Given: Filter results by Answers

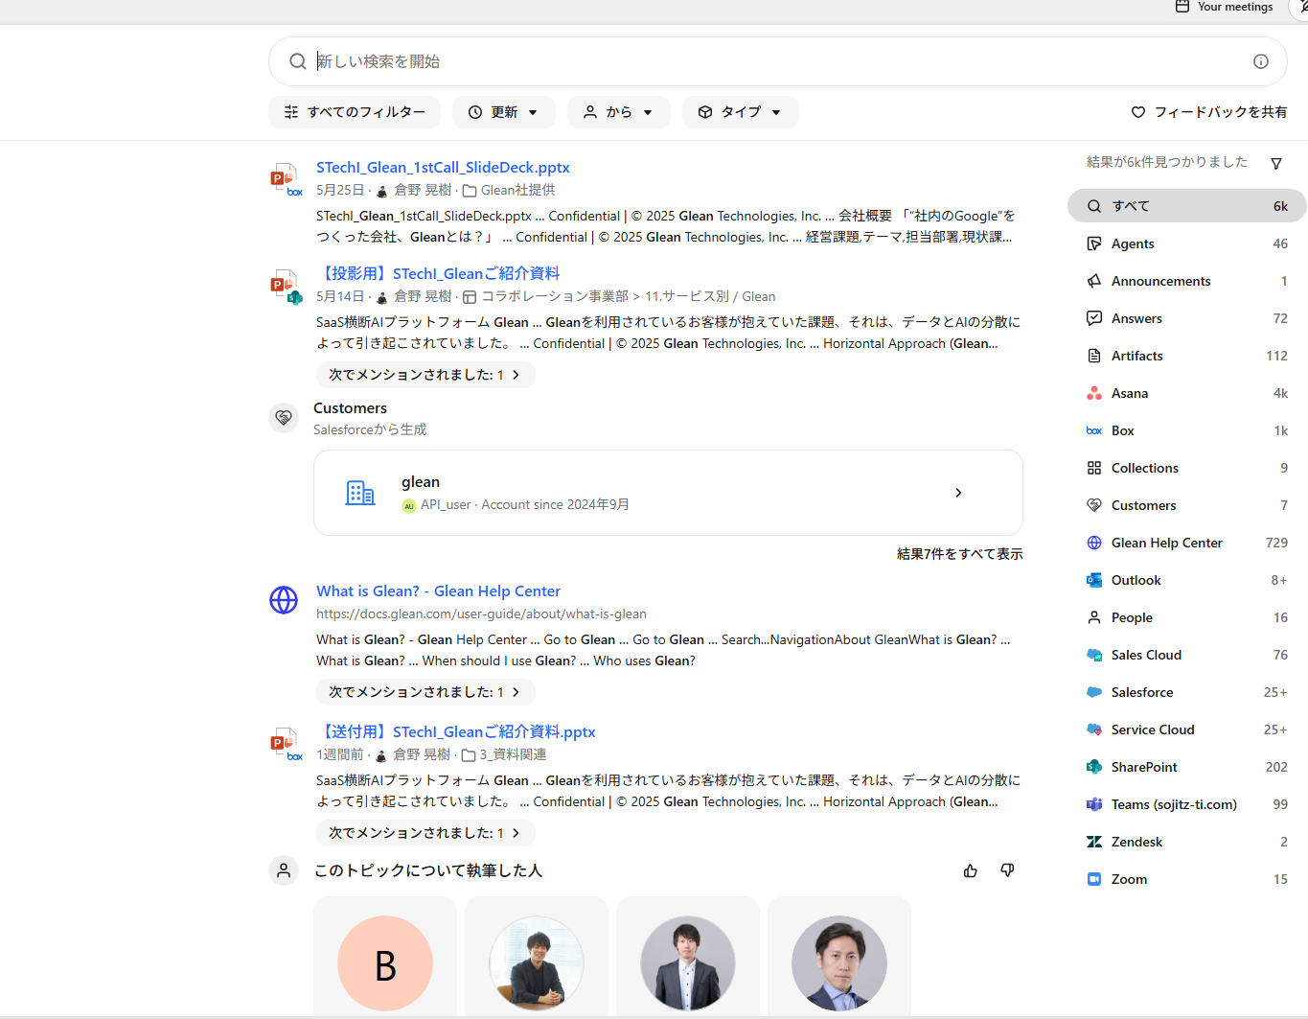Looking at the screenshot, I should (x=1186, y=318).
